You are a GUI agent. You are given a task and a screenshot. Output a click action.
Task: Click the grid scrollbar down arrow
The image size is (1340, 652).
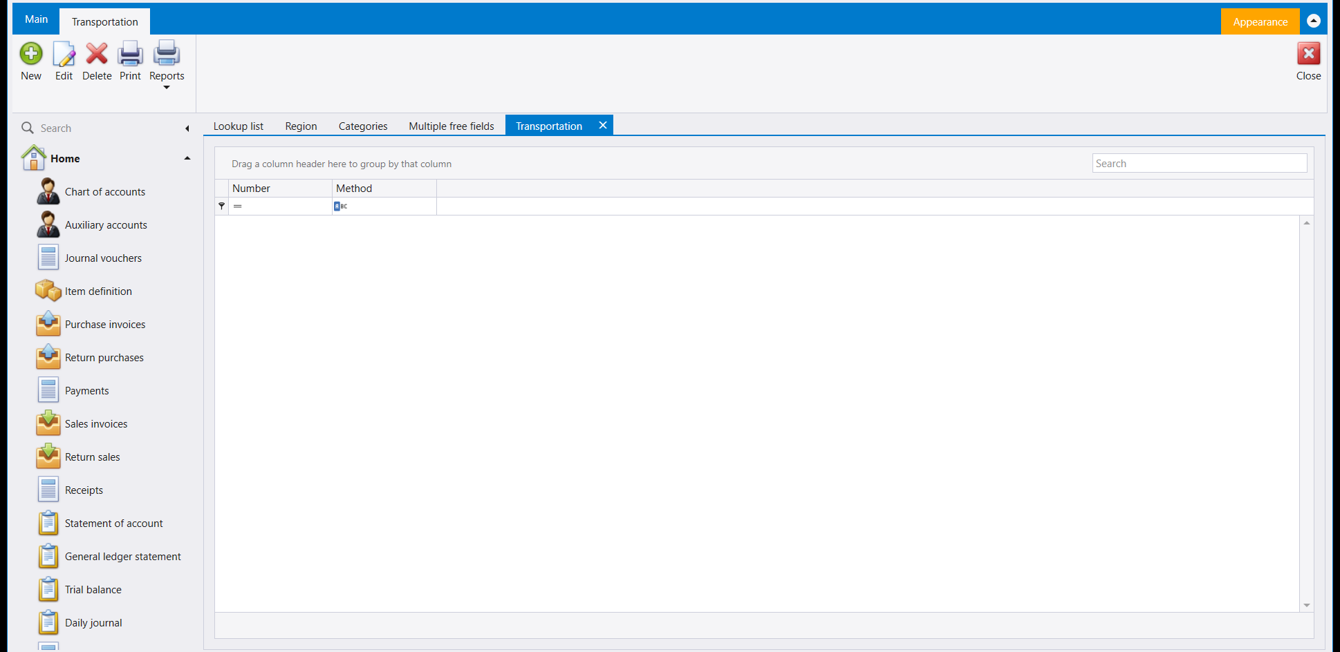click(x=1307, y=605)
